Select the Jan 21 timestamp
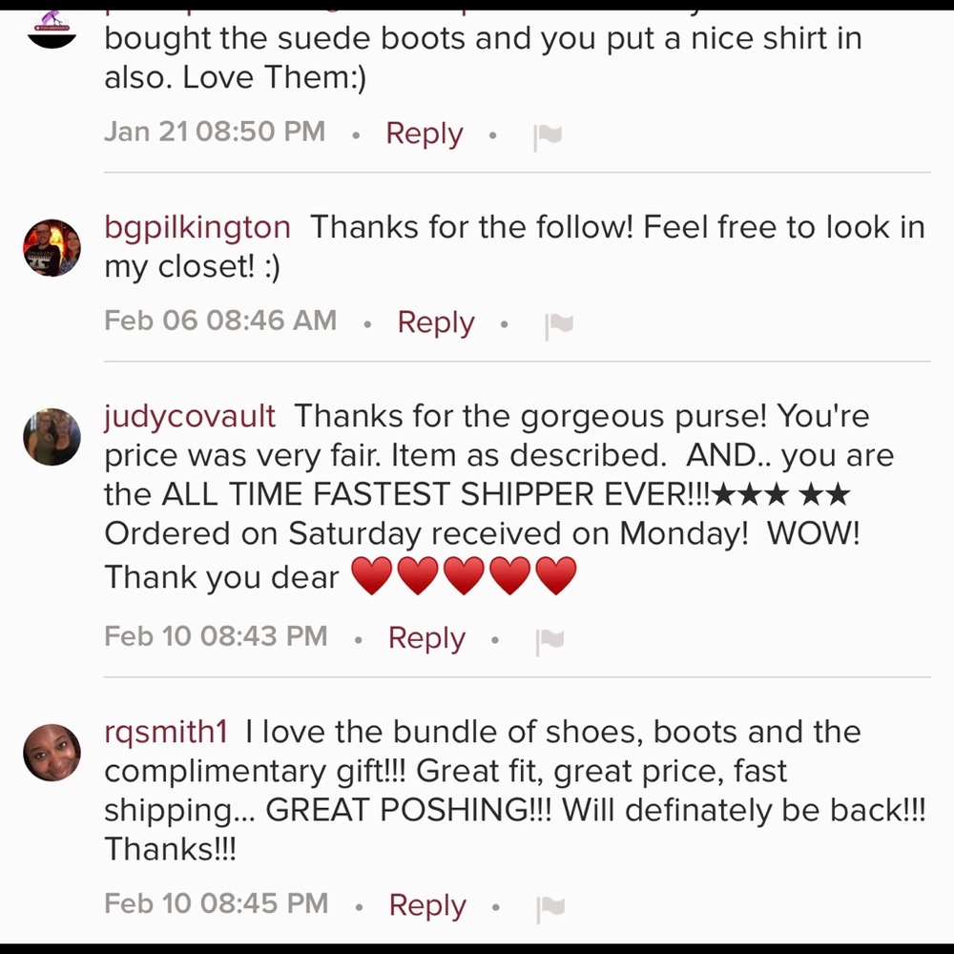 214,132
